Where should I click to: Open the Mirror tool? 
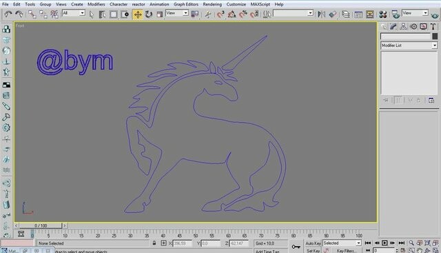point(321,14)
